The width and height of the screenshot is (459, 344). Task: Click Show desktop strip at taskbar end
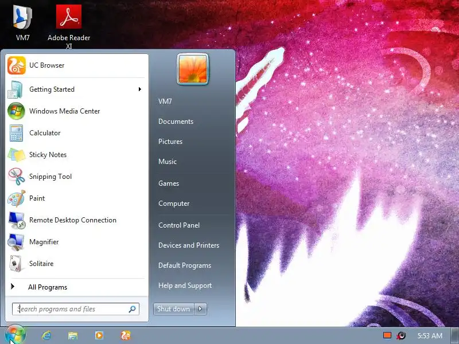tap(454, 335)
